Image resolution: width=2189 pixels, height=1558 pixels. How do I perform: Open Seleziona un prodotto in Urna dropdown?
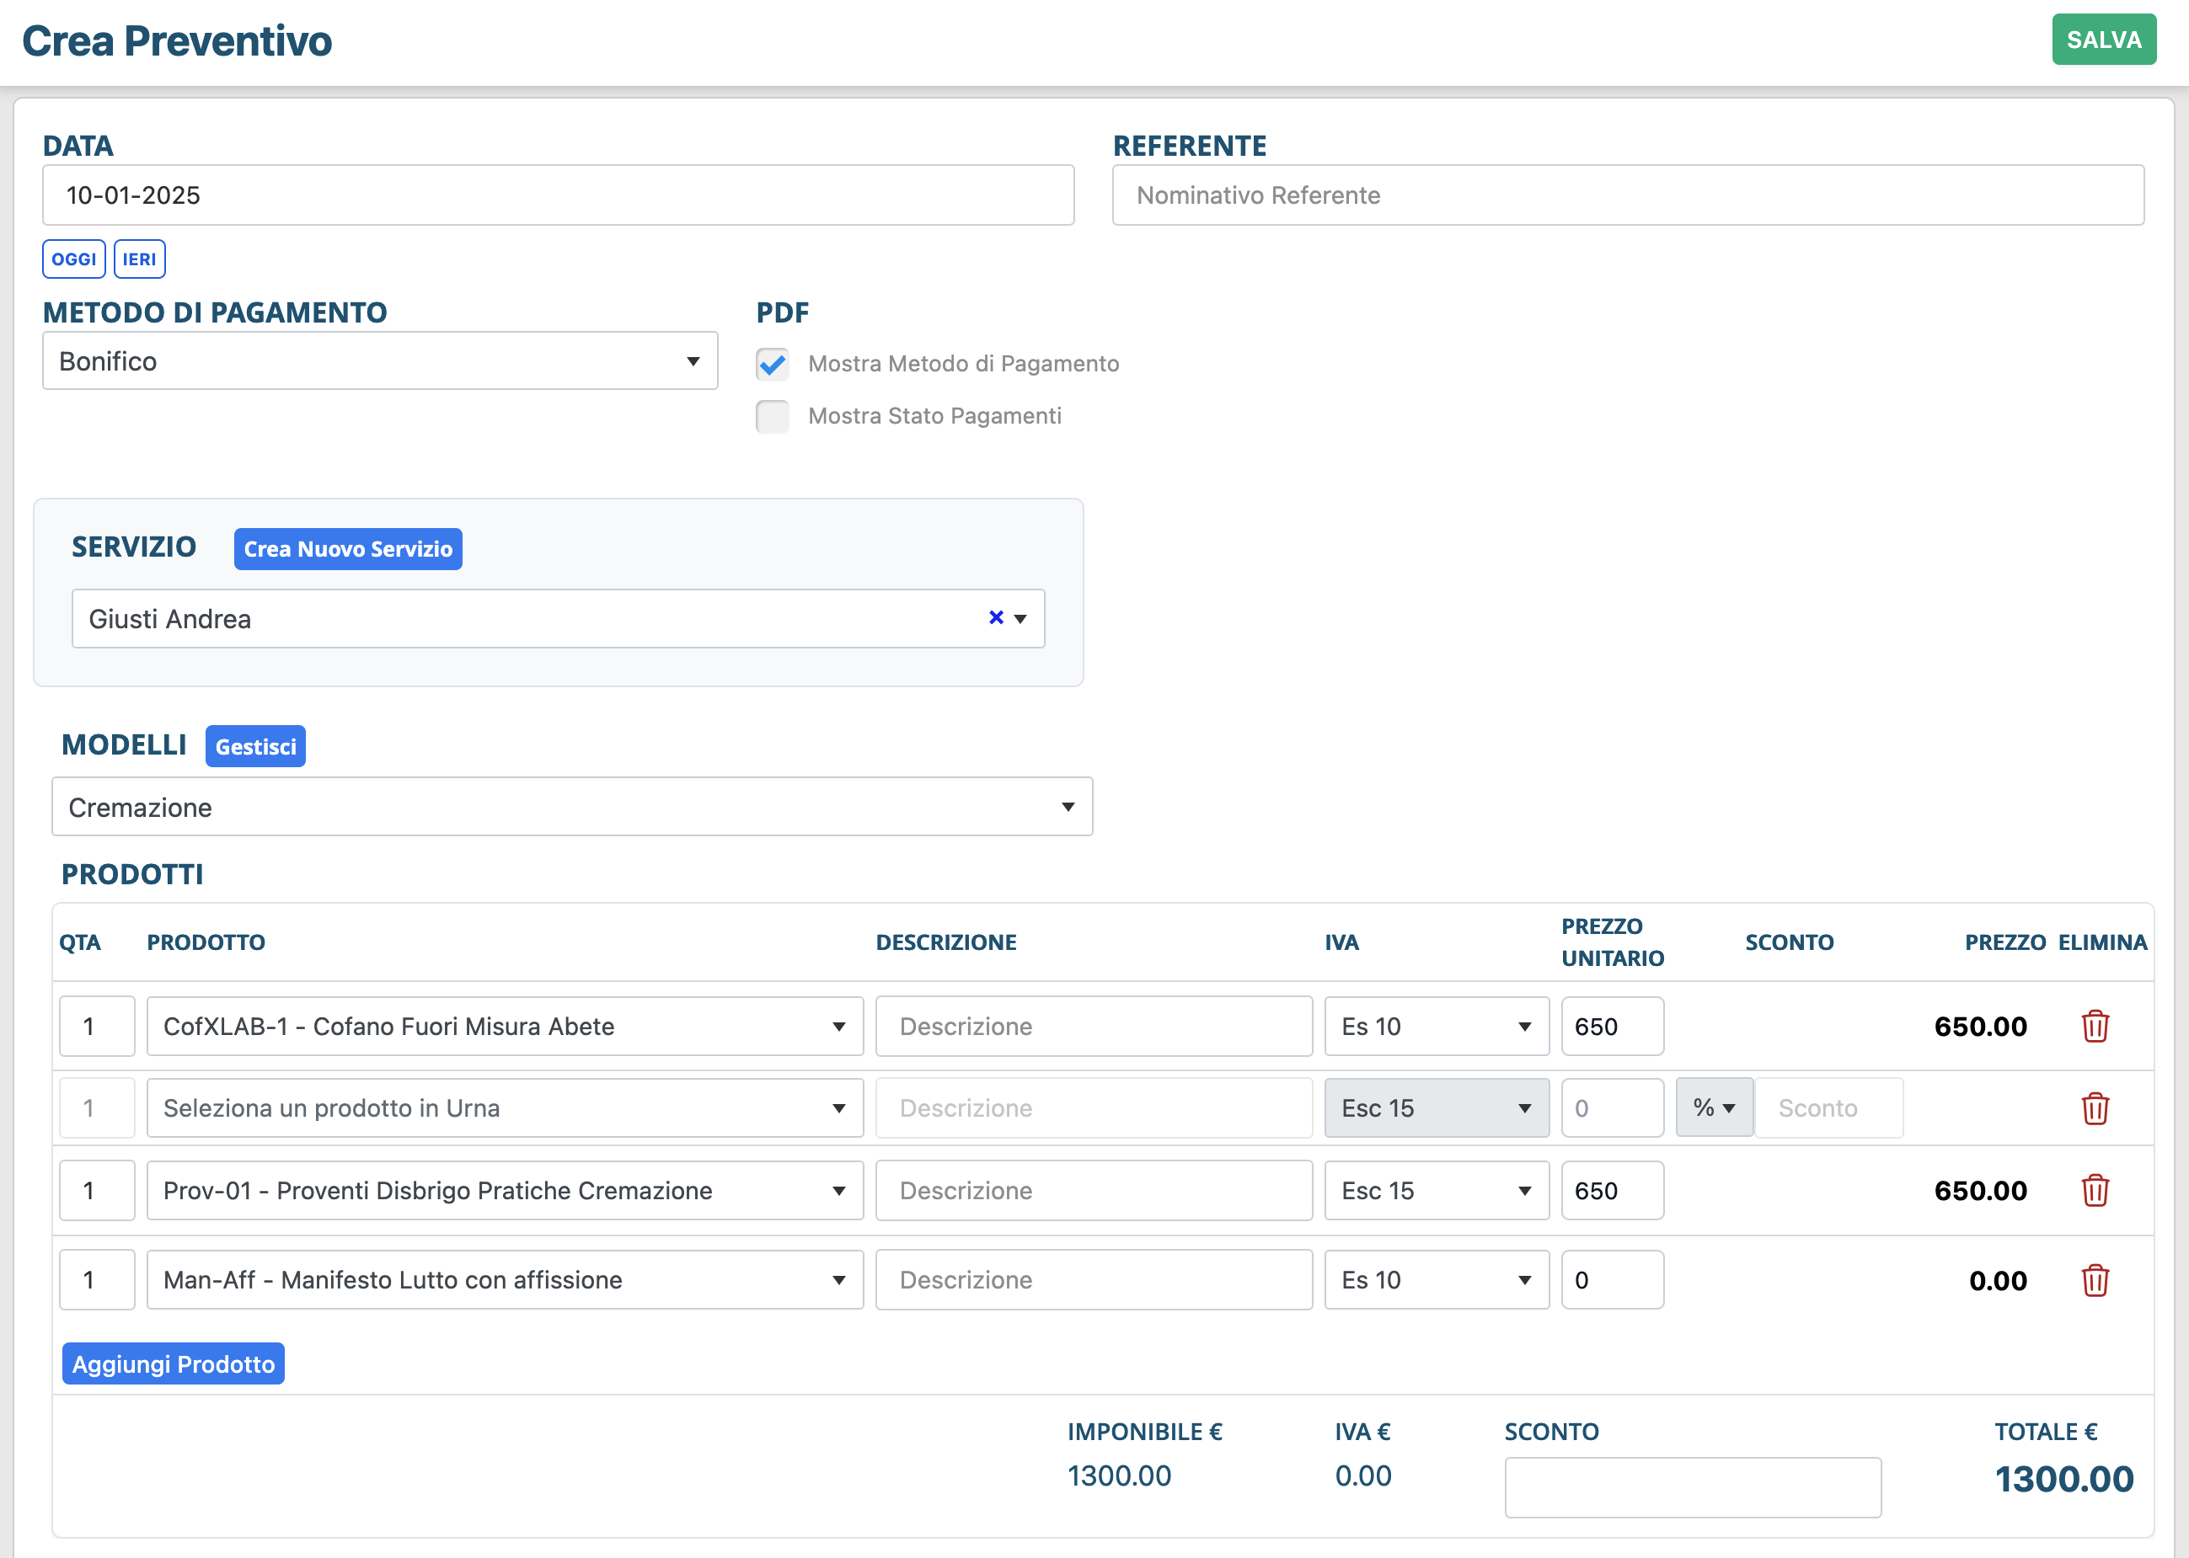(x=504, y=1108)
